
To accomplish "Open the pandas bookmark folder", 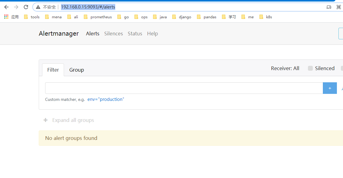I will coord(207,17).
